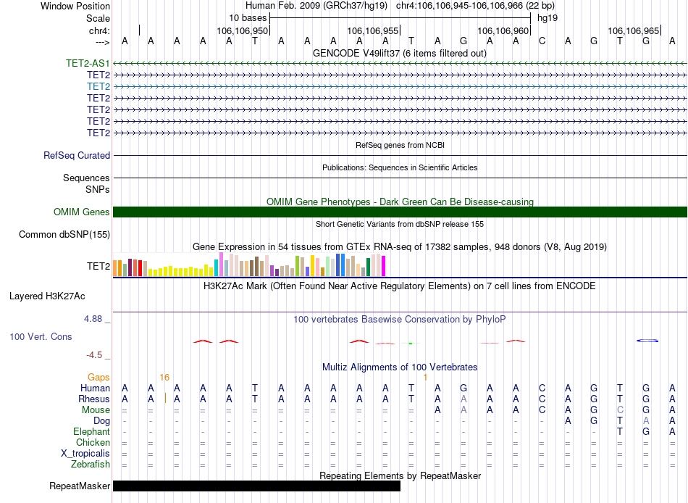Click the Mouse alignment row label
Screen dimensions: 688x503
point(96,410)
